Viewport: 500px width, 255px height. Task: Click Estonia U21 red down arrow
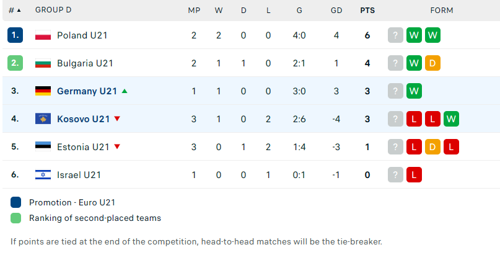[117, 146]
